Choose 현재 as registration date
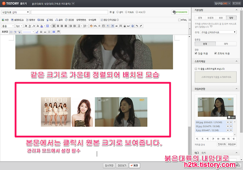 pos(205,44)
